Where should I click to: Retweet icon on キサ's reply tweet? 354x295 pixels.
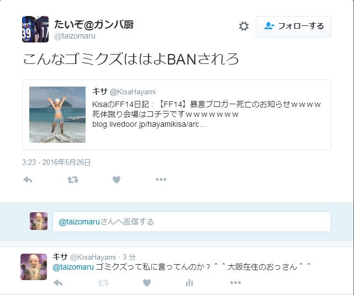(x=103, y=283)
